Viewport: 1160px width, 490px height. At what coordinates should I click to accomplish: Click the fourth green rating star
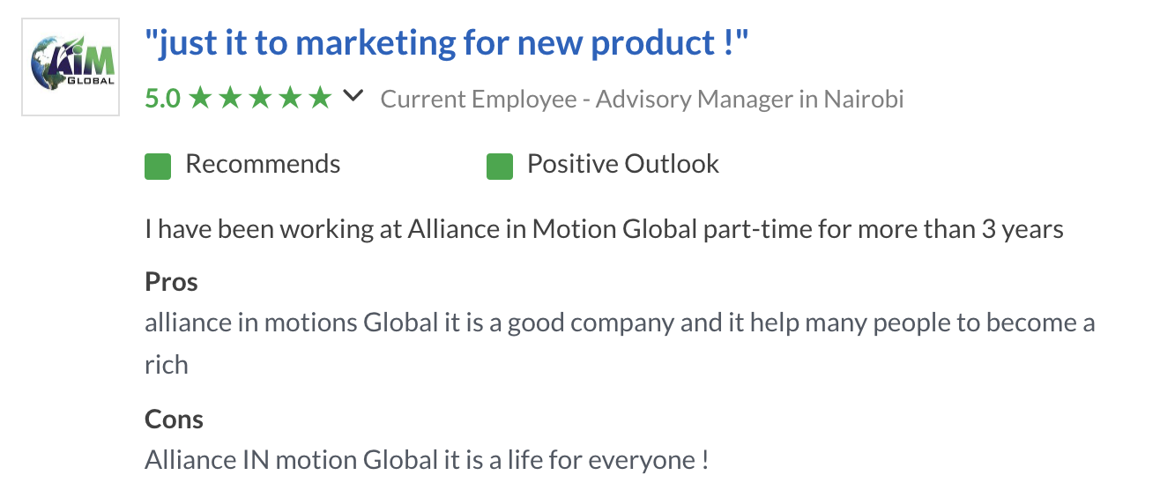tap(291, 97)
